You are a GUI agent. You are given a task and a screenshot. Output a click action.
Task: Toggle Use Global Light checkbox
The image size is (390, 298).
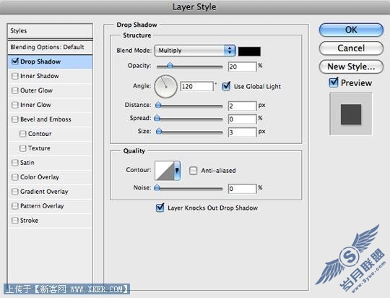226,86
